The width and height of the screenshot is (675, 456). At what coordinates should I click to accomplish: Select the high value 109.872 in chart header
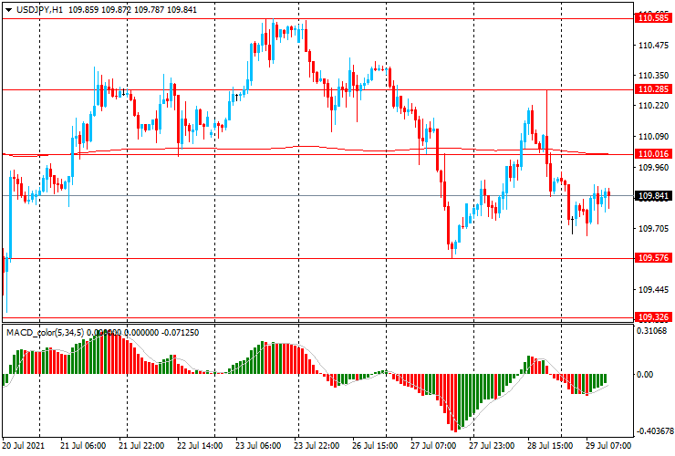coord(116,9)
